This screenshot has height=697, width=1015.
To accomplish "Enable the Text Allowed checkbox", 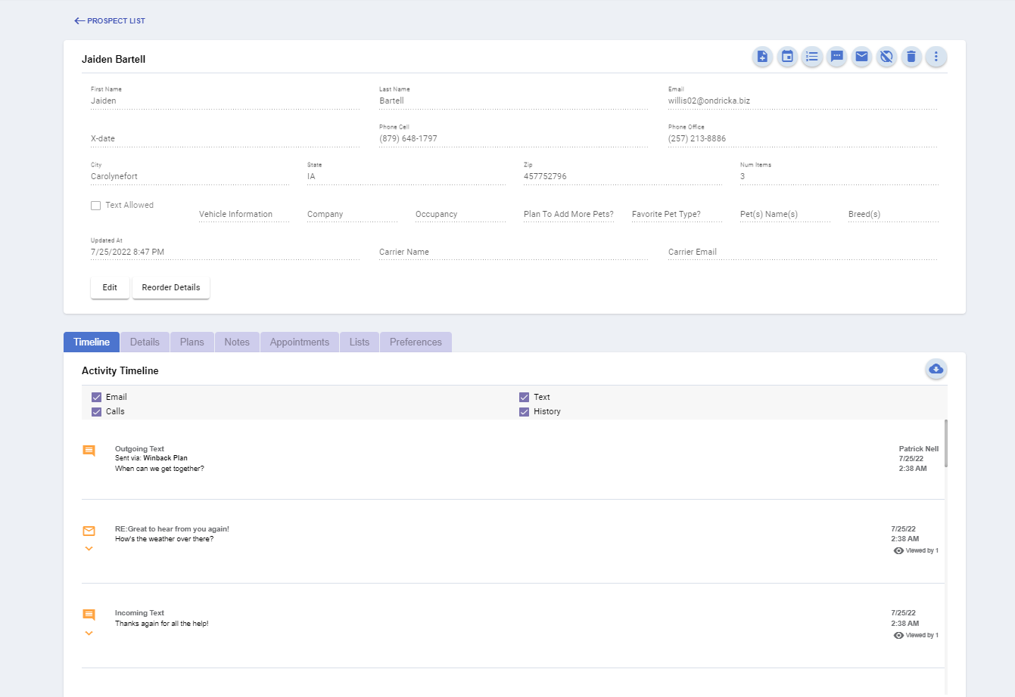I will point(95,205).
